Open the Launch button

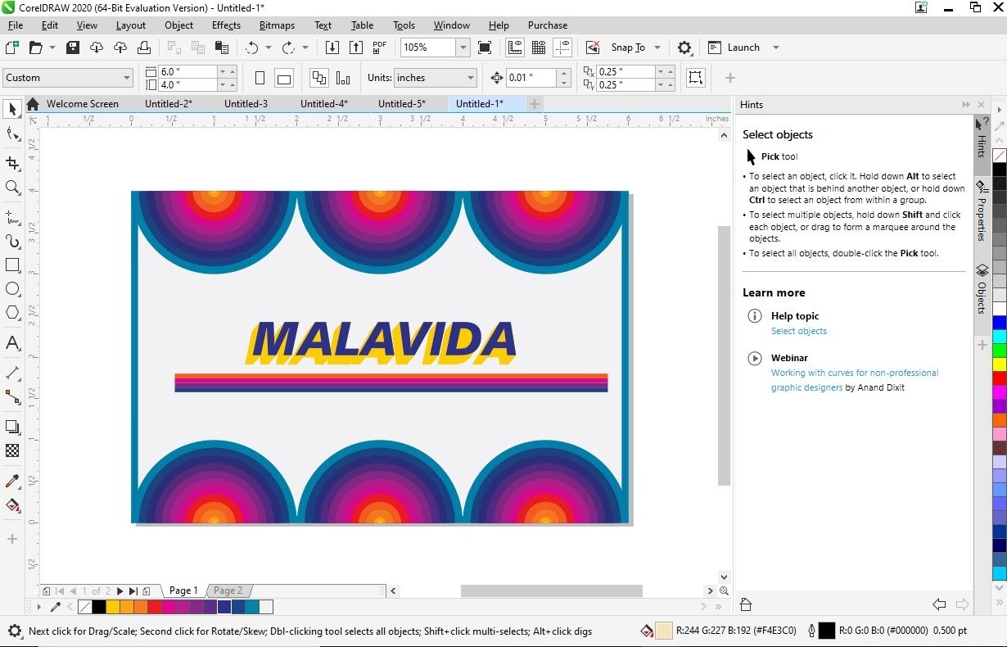[734, 48]
